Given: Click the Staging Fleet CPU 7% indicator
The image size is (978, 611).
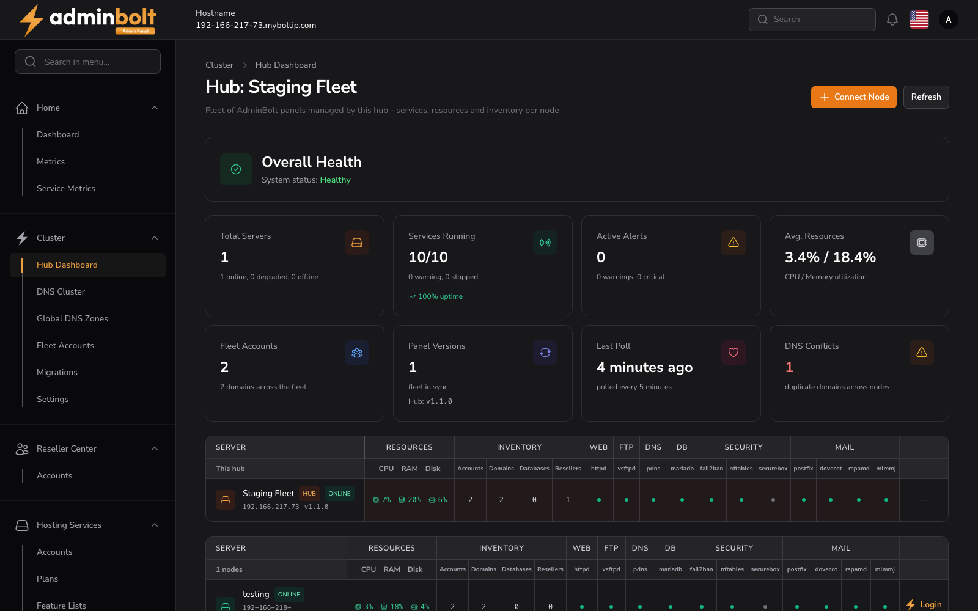Looking at the screenshot, I should tap(382, 500).
